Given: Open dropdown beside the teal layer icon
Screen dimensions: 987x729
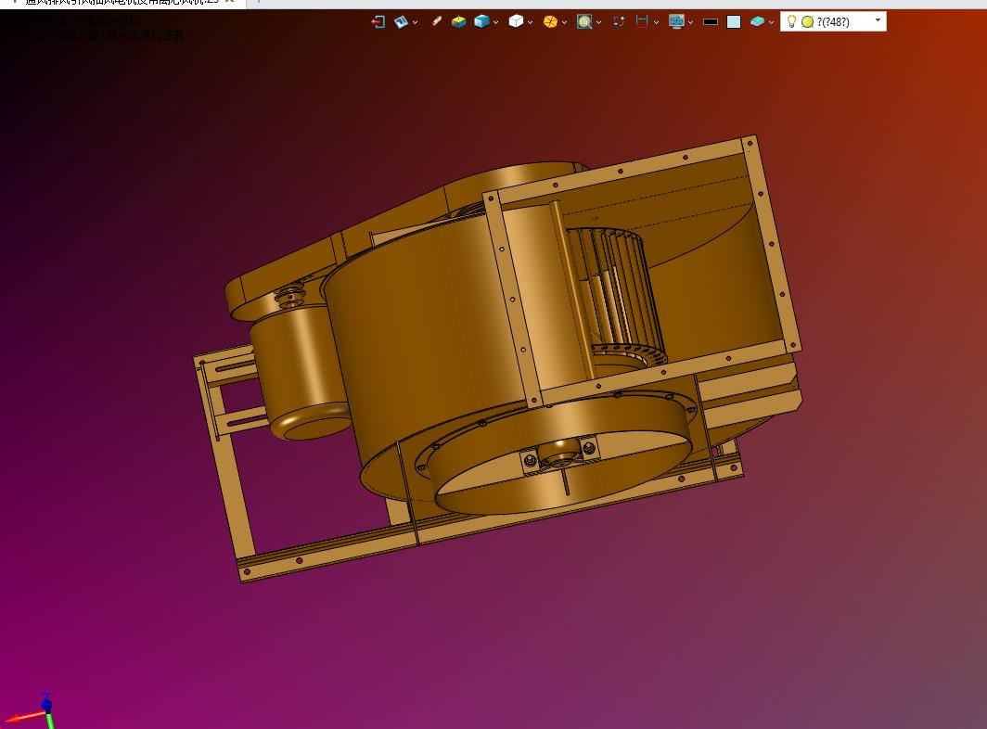Looking at the screenshot, I should 771,22.
